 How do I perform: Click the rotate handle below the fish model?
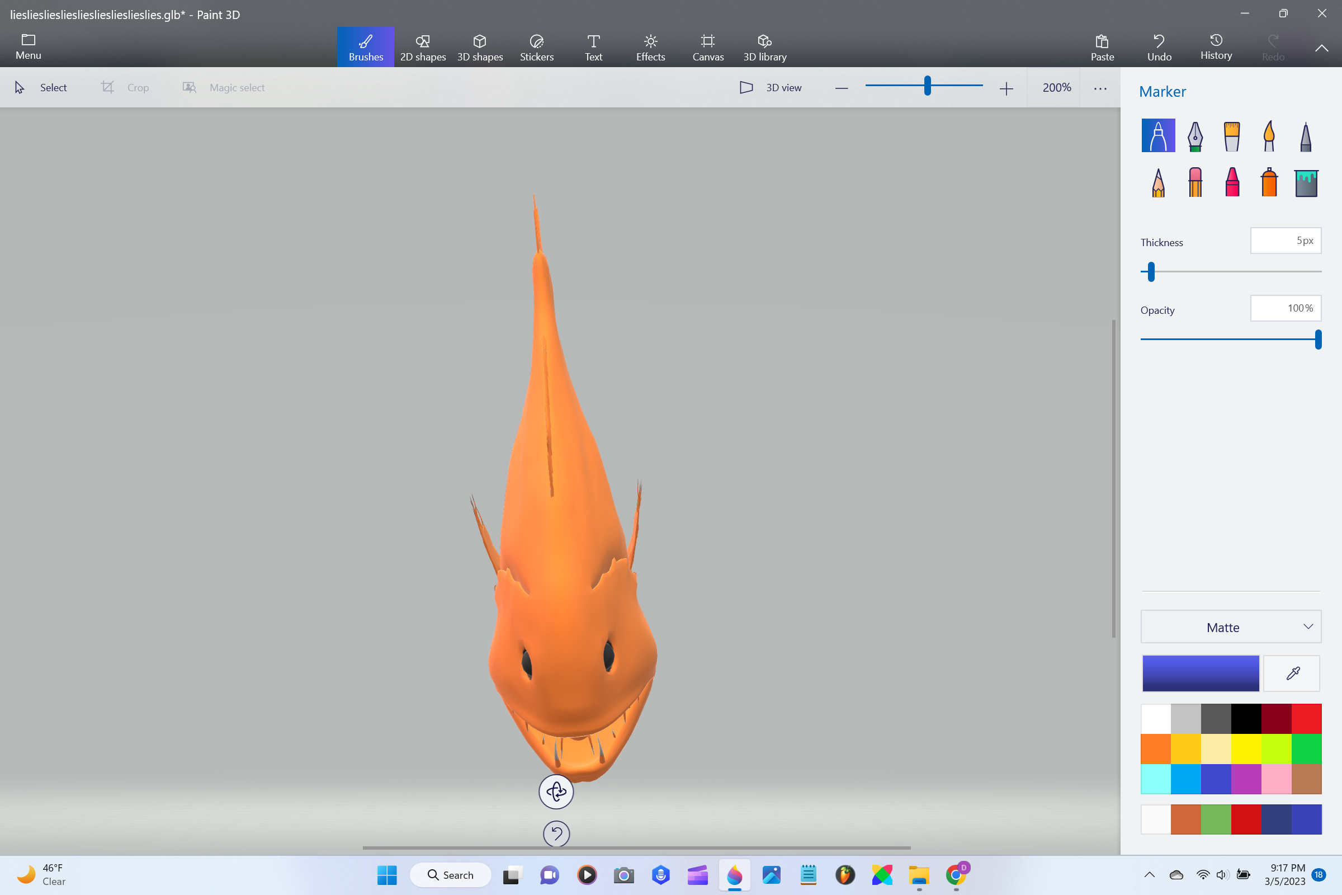click(556, 792)
